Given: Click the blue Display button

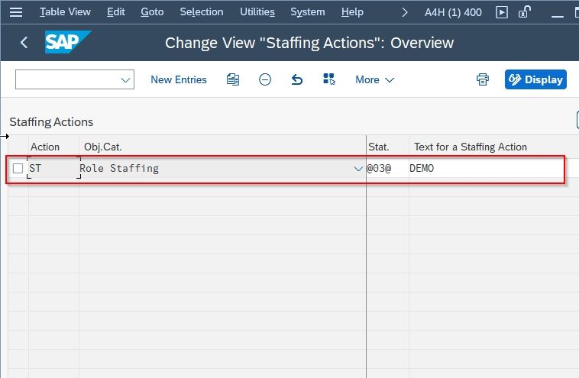Looking at the screenshot, I should (535, 79).
